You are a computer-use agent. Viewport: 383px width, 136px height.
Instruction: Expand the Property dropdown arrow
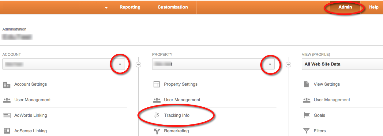[x=270, y=64]
